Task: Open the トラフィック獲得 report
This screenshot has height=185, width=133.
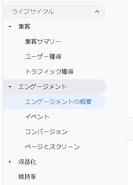Action: (x=49, y=71)
